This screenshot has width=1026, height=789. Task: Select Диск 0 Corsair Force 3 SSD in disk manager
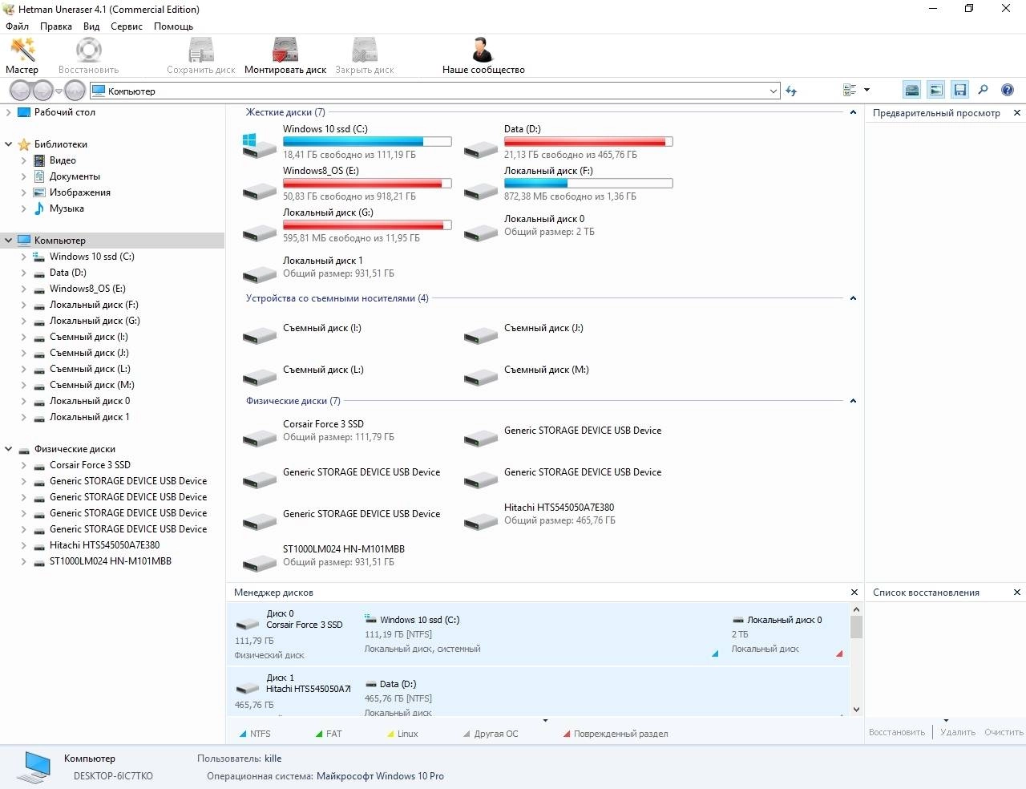click(x=292, y=633)
